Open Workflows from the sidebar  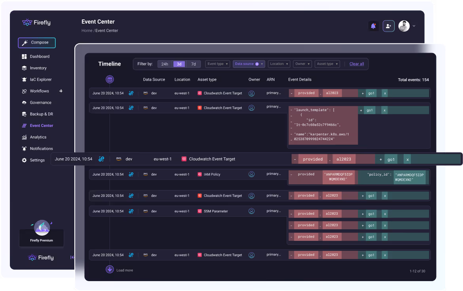click(x=39, y=91)
